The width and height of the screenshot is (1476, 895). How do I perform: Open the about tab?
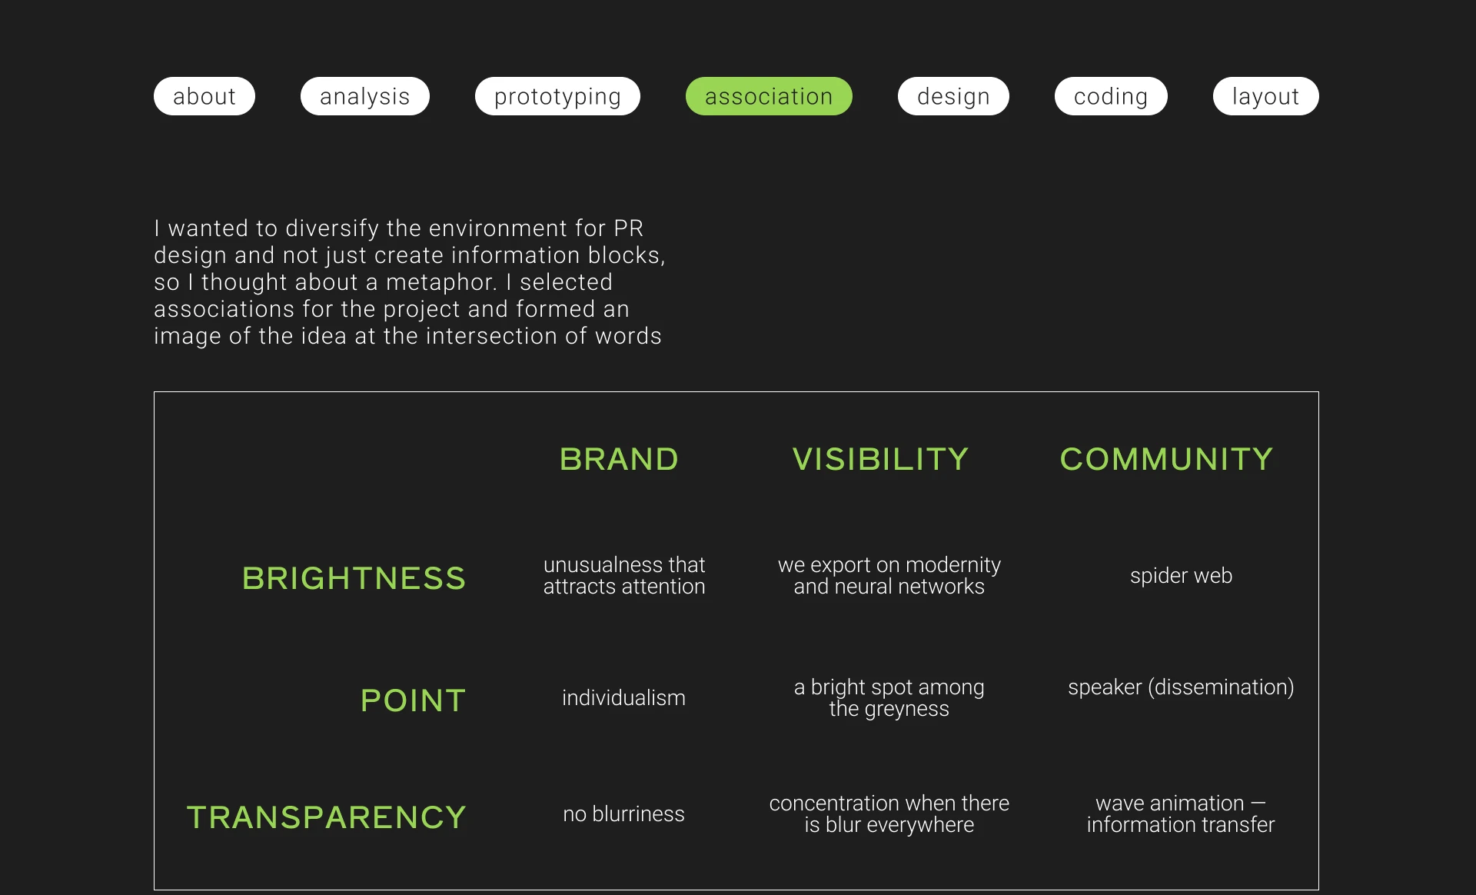pyautogui.click(x=204, y=96)
